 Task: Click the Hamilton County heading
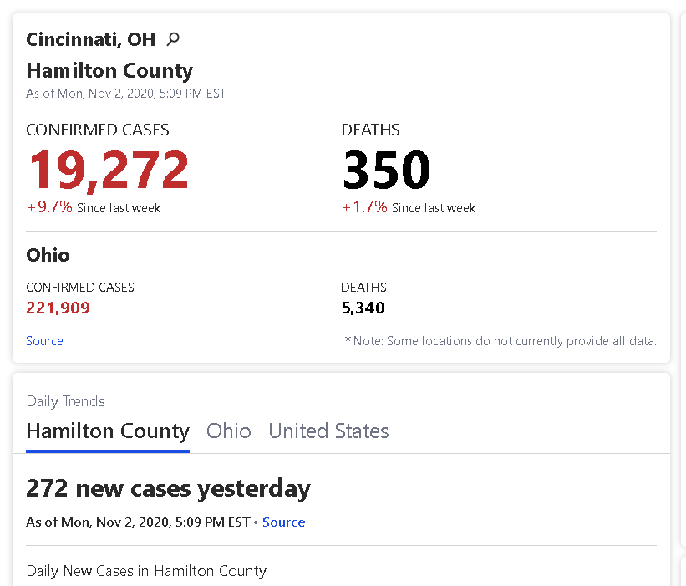click(x=109, y=71)
